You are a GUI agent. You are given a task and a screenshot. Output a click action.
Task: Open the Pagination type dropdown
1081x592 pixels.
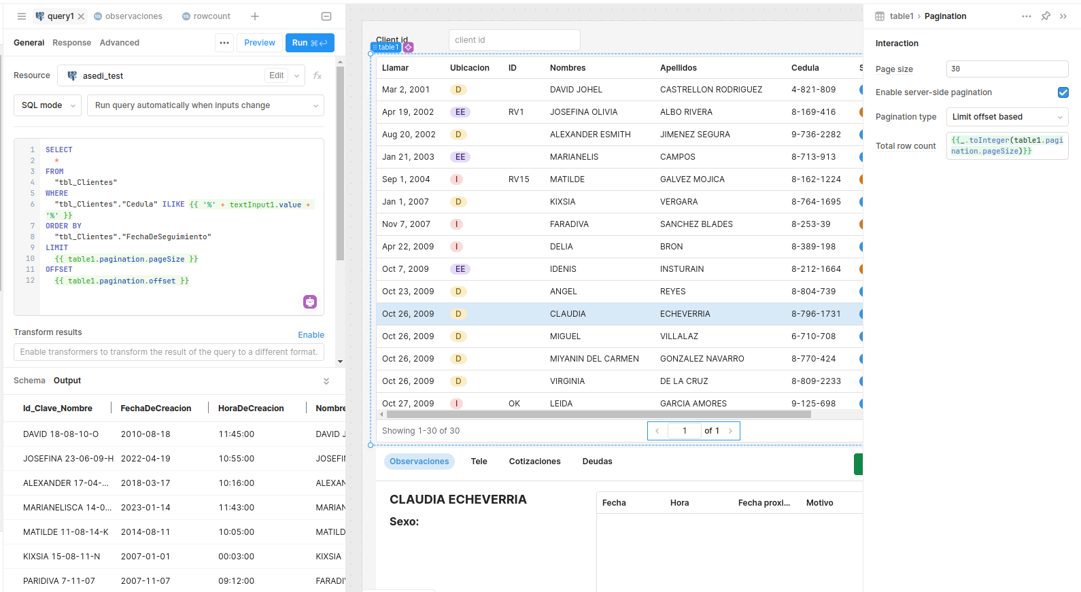pyautogui.click(x=1007, y=117)
